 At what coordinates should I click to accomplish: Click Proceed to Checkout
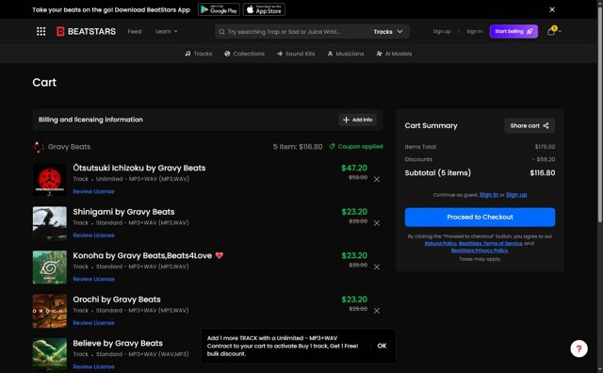[x=480, y=218]
